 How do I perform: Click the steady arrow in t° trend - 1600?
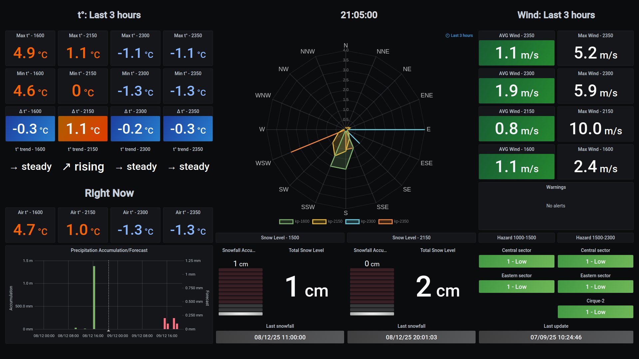tap(14, 168)
